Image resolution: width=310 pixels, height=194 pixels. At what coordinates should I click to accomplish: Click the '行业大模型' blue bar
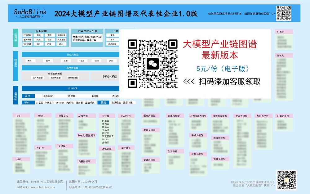pos(71,54)
